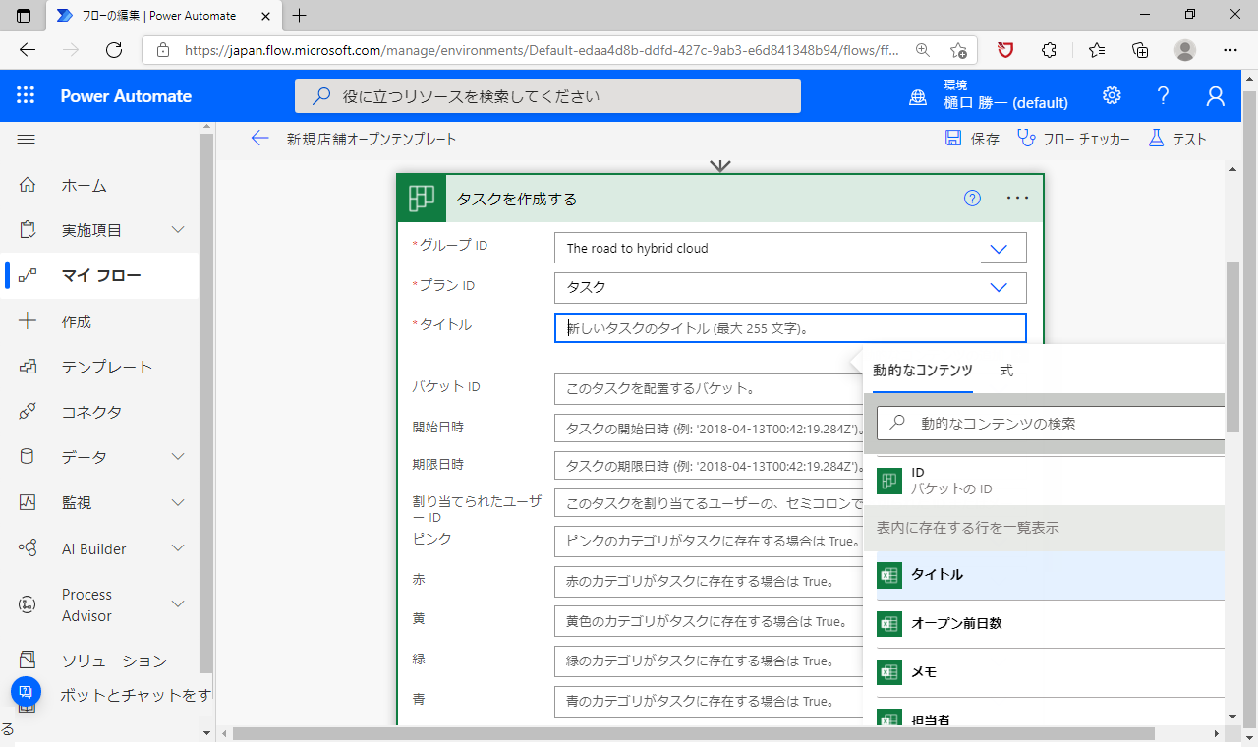The image size is (1258, 747).
Task: Click the Excel icon beside オープン前日数
Action: coord(889,624)
